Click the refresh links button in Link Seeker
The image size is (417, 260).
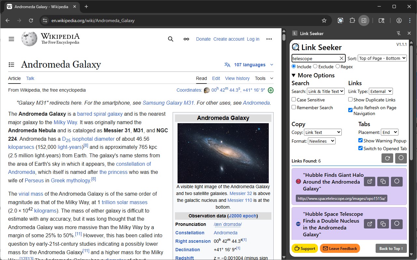(387, 158)
